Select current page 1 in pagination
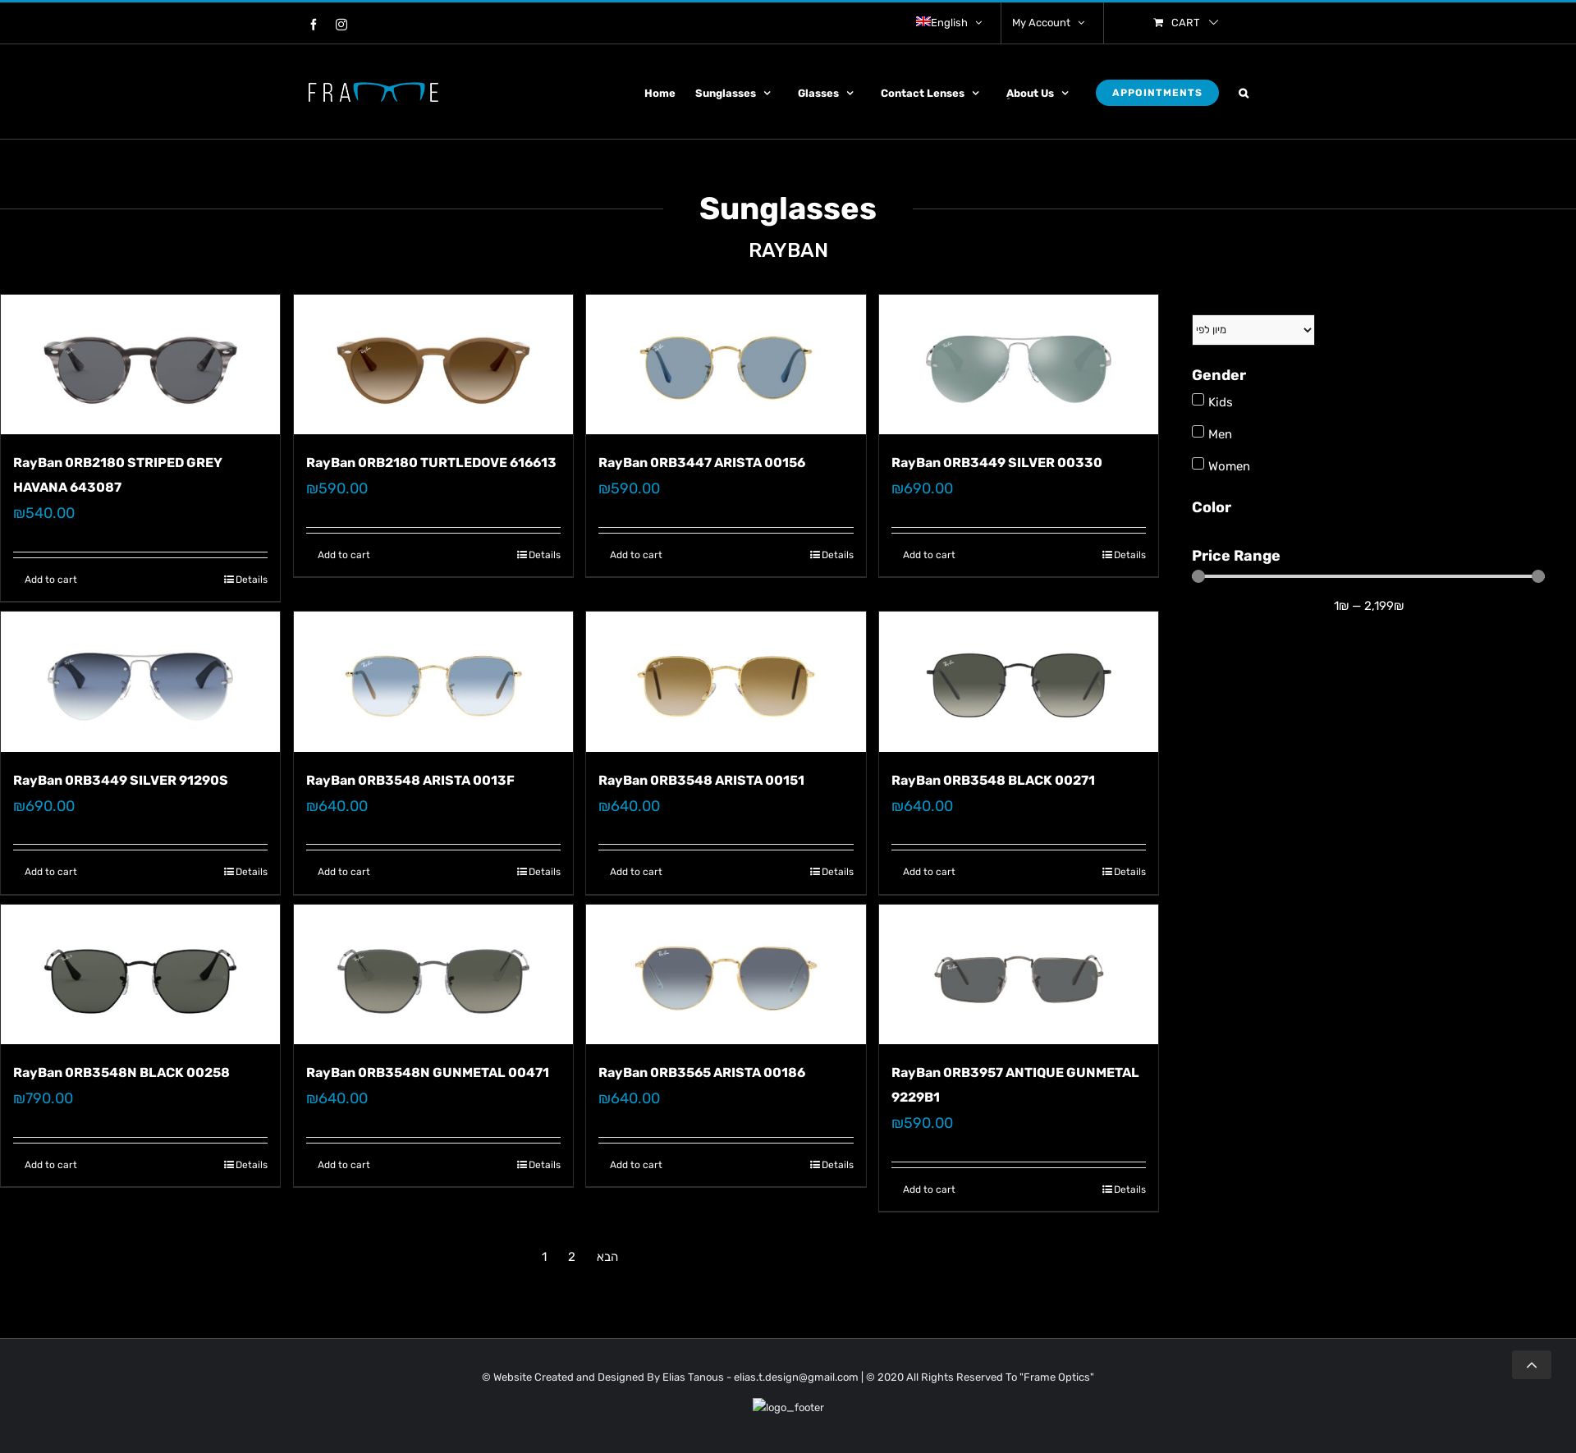Screen dimensions: 1576x1453 [x=544, y=1257]
